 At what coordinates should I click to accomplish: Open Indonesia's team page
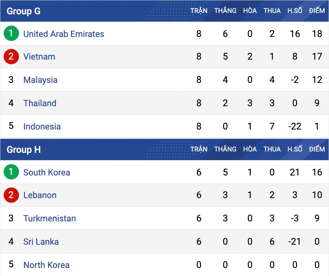[42, 127]
